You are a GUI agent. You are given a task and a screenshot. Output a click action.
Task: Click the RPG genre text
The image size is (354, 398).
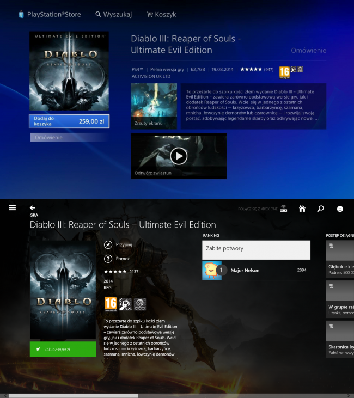point(107,287)
